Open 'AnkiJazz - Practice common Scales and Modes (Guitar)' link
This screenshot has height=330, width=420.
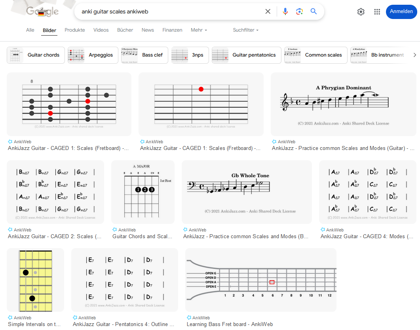(x=343, y=148)
